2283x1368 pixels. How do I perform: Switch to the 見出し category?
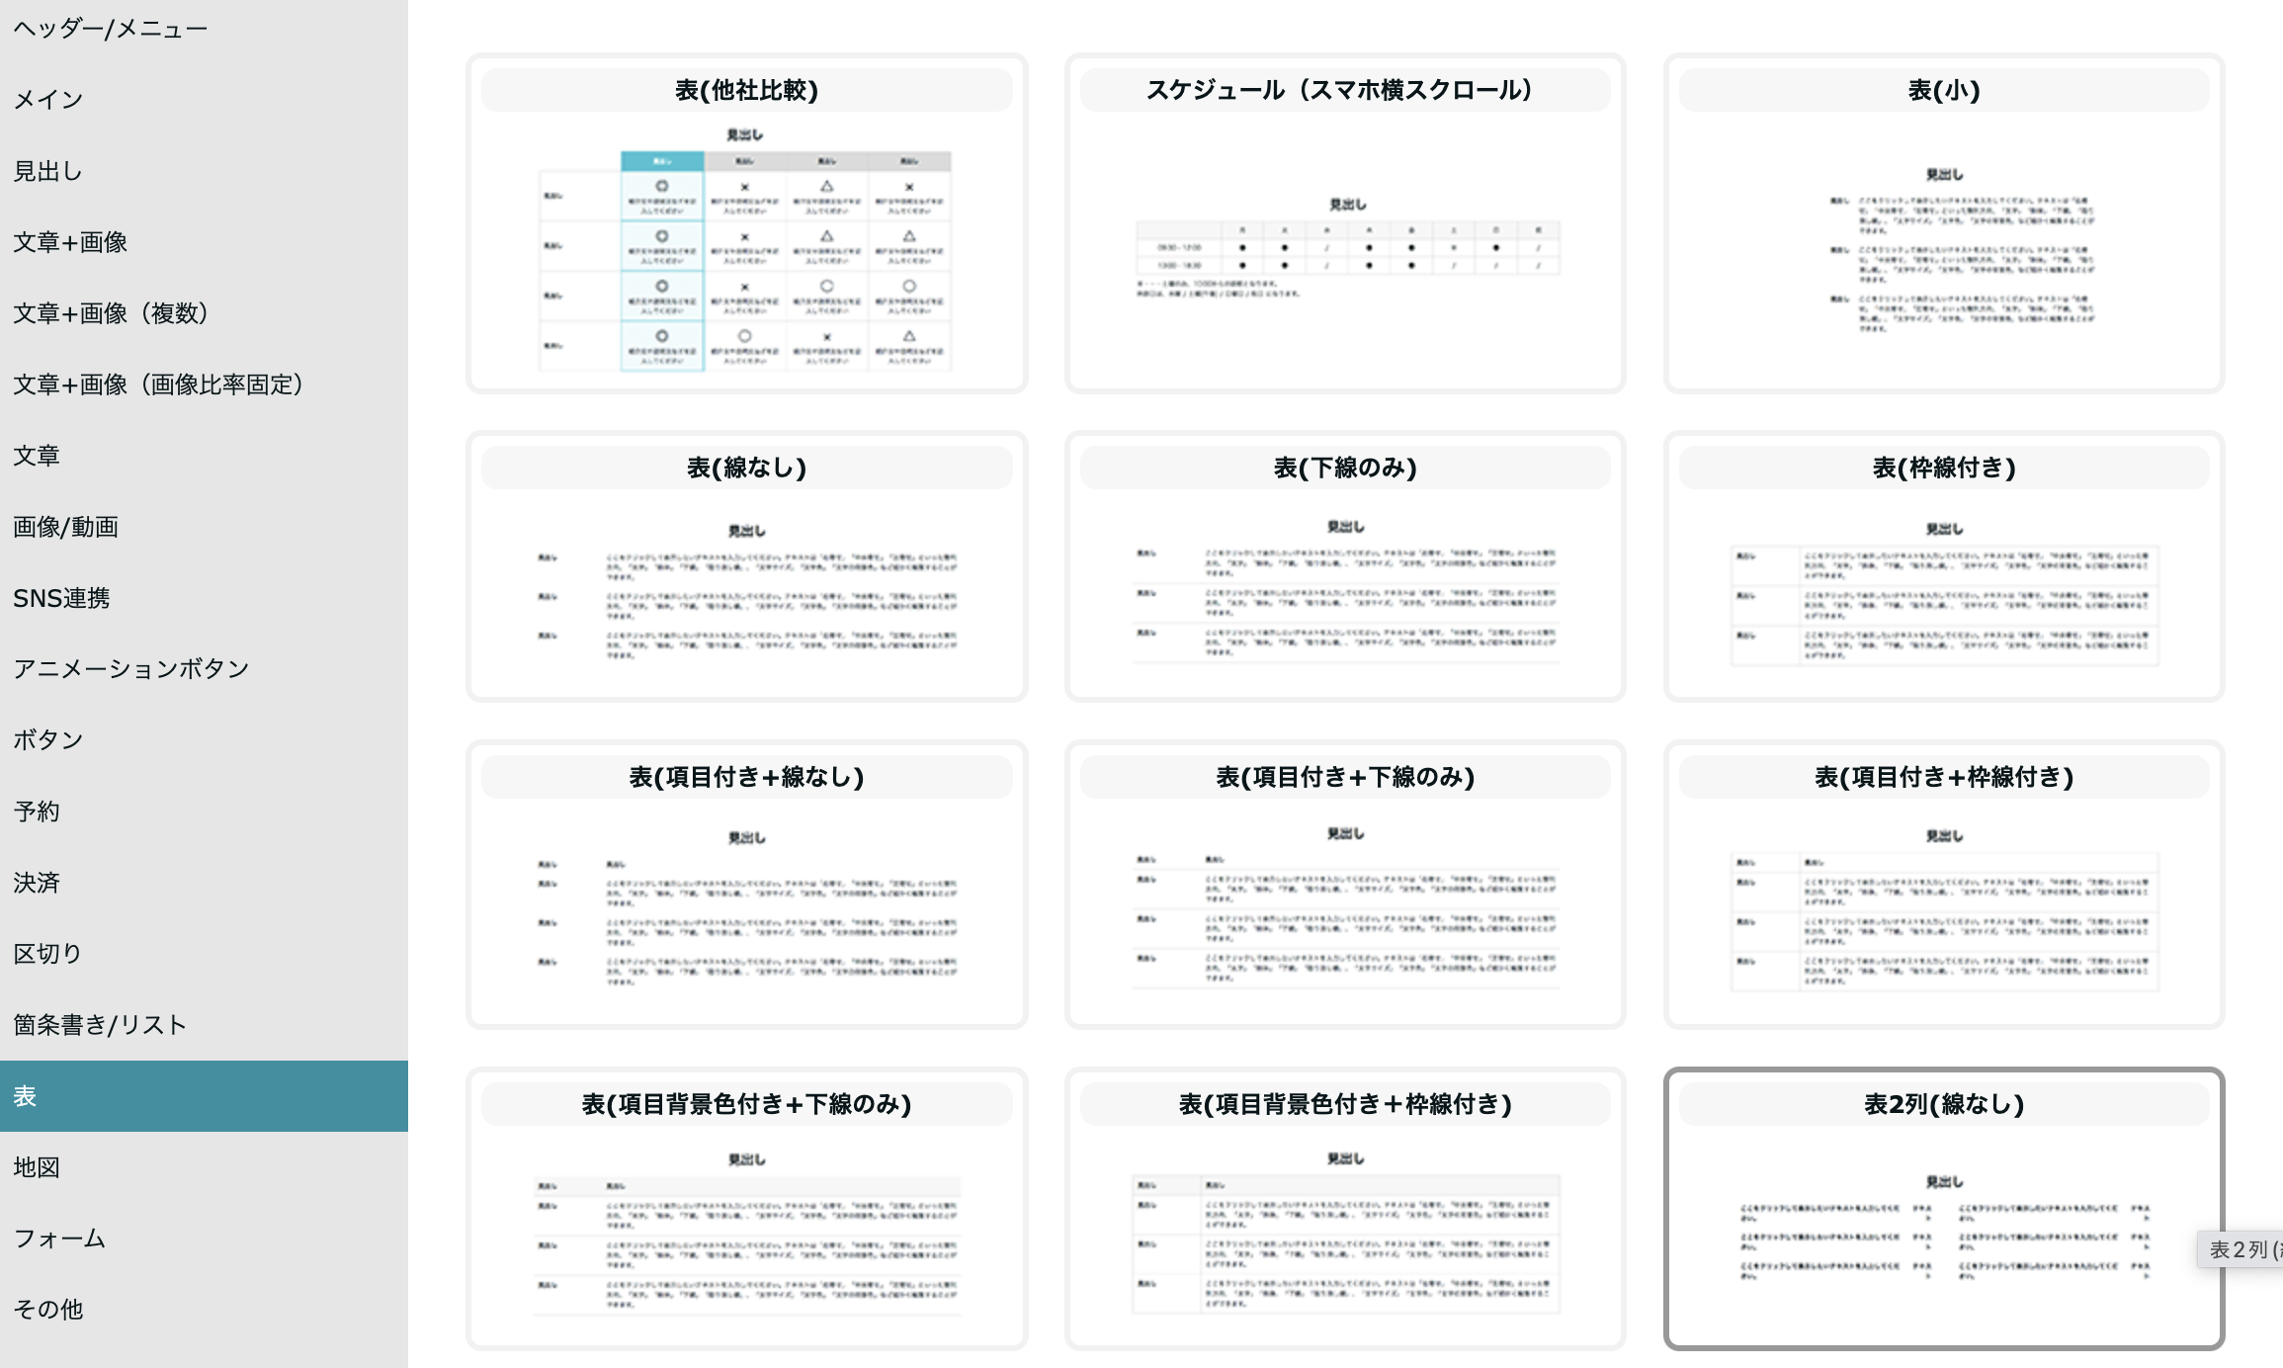point(47,171)
